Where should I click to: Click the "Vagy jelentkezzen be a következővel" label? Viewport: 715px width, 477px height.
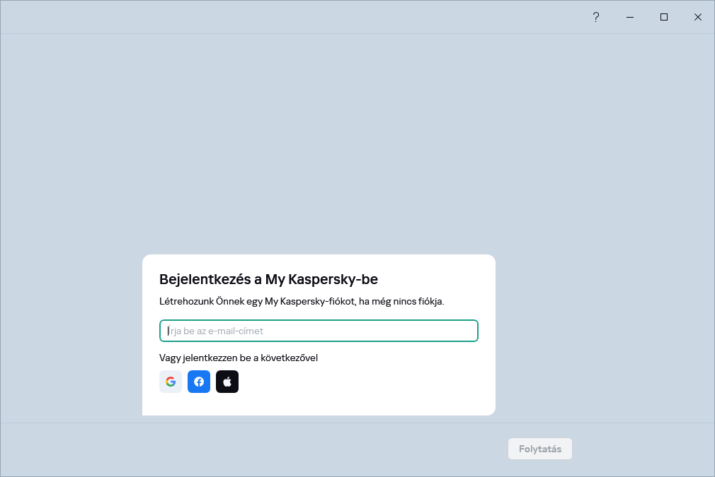(239, 358)
